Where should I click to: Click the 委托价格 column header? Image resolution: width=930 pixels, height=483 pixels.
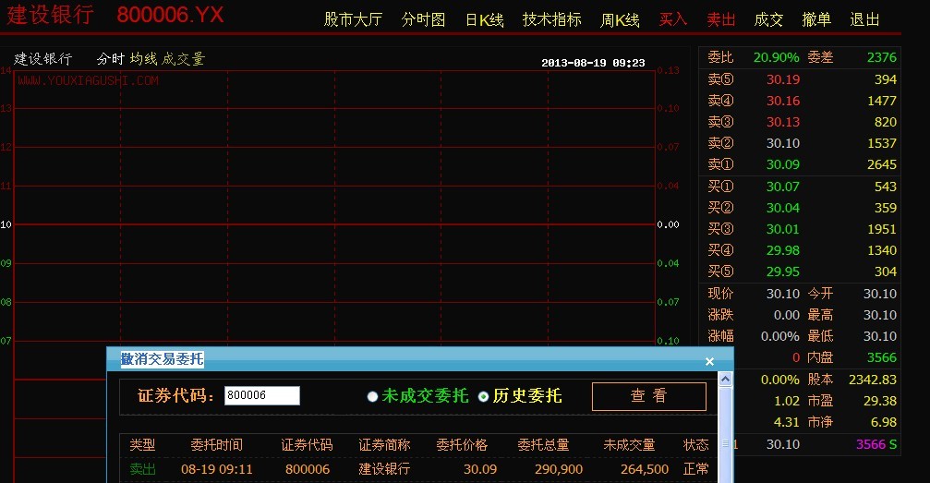[x=462, y=445]
